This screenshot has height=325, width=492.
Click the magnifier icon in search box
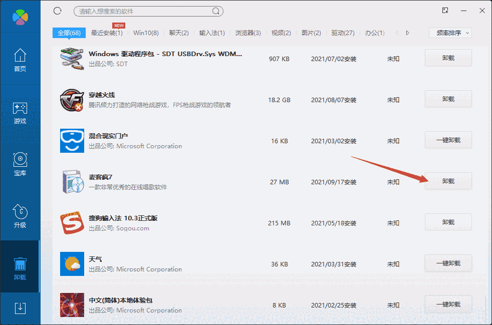click(215, 11)
